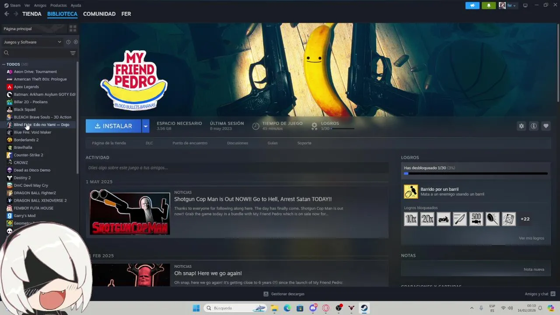Open the notifications bell
560x315 pixels.
[x=489, y=6]
